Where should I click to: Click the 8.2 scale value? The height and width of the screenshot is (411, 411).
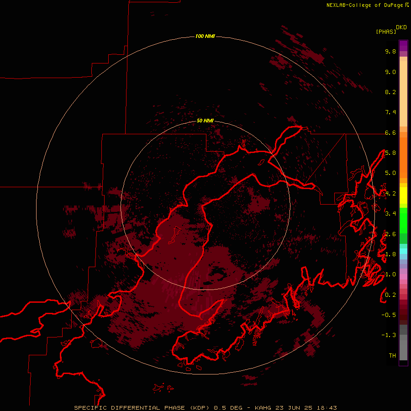(x=390, y=92)
